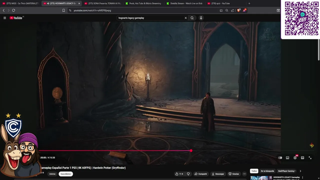
Task: Select the De tu búsqueda chip
Action: pos(267,171)
